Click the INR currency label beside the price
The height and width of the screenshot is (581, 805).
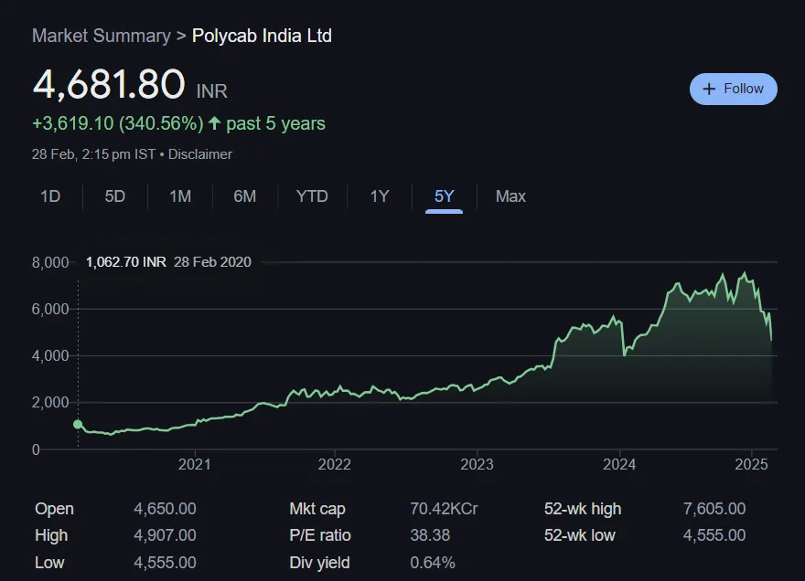(211, 91)
